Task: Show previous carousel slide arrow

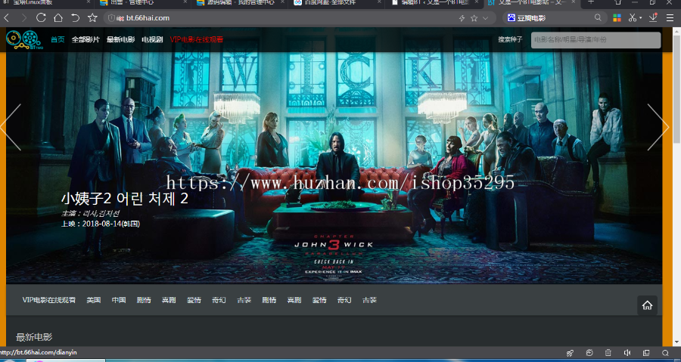Action: pyautogui.click(x=11, y=127)
